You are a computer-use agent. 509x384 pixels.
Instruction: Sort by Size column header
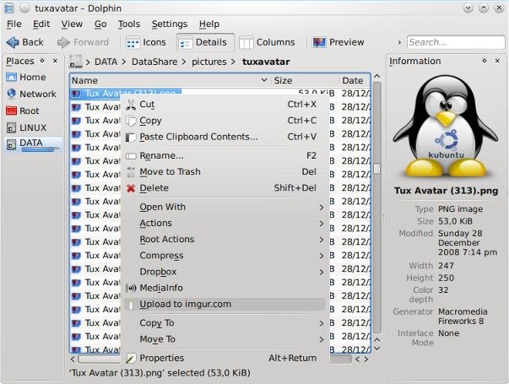pyautogui.click(x=305, y=80)
